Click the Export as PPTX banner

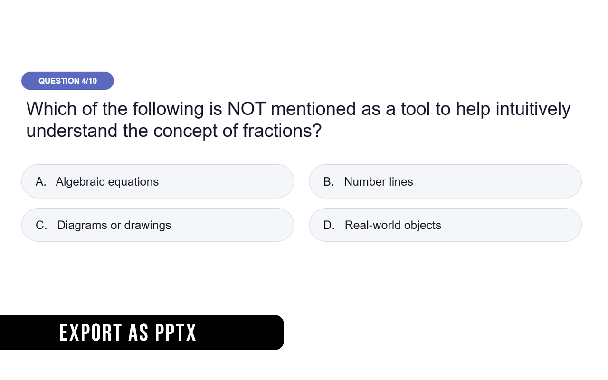coord(142,332)
